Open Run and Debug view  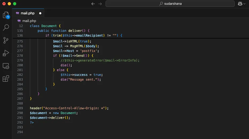6,53
